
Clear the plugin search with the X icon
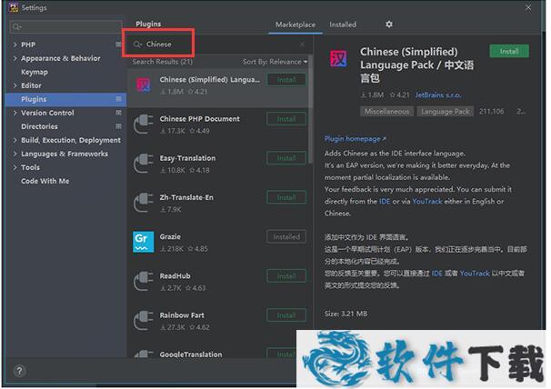click(x=303, y=44)
